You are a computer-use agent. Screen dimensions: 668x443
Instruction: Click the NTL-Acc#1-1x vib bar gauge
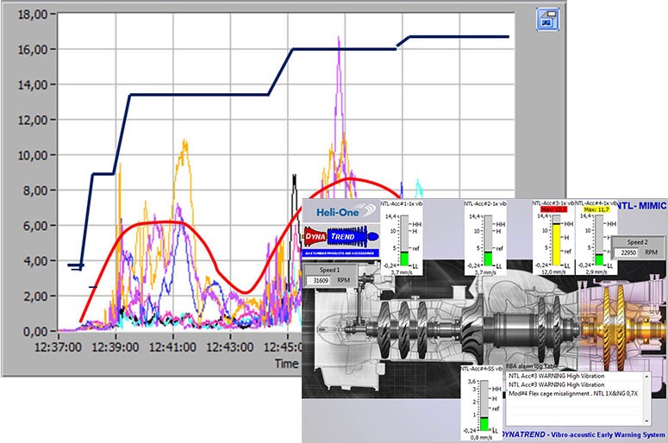(404, 241)
